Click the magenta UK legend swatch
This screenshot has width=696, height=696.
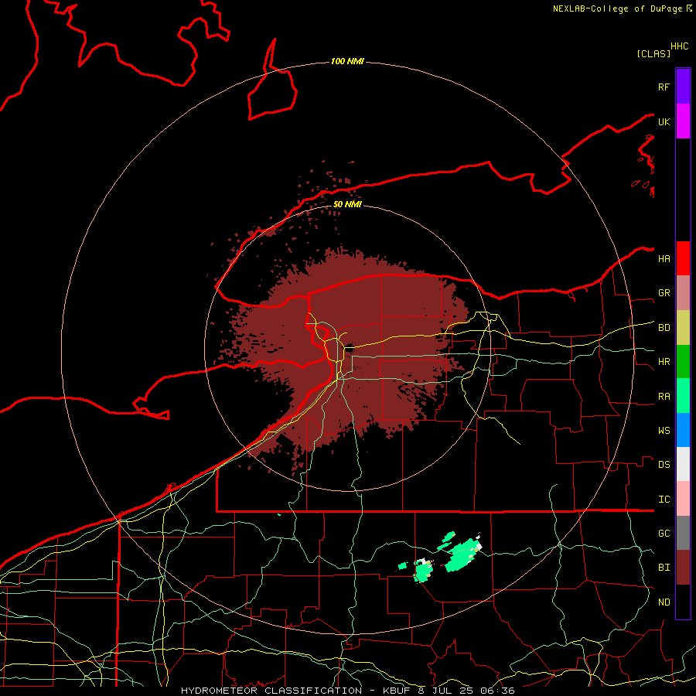pyautogui.click(x=683, y=121)
